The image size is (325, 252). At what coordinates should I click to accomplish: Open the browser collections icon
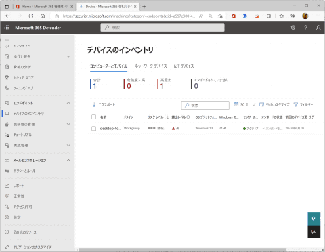pyautogui.click(x=293, y=16)
